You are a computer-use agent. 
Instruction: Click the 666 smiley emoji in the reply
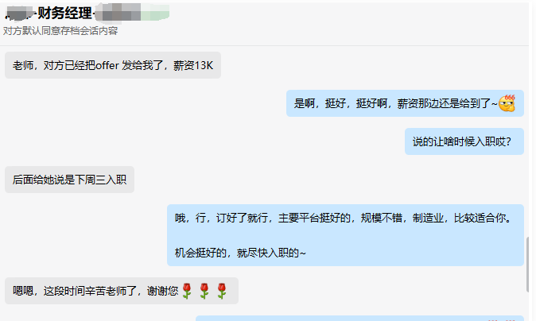coord(507,103)
